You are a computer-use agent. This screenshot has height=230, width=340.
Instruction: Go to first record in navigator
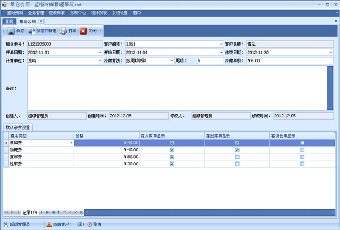6,212
